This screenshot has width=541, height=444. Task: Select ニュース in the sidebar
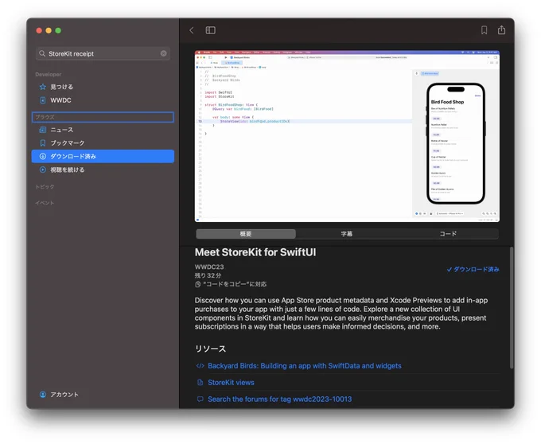103,130
